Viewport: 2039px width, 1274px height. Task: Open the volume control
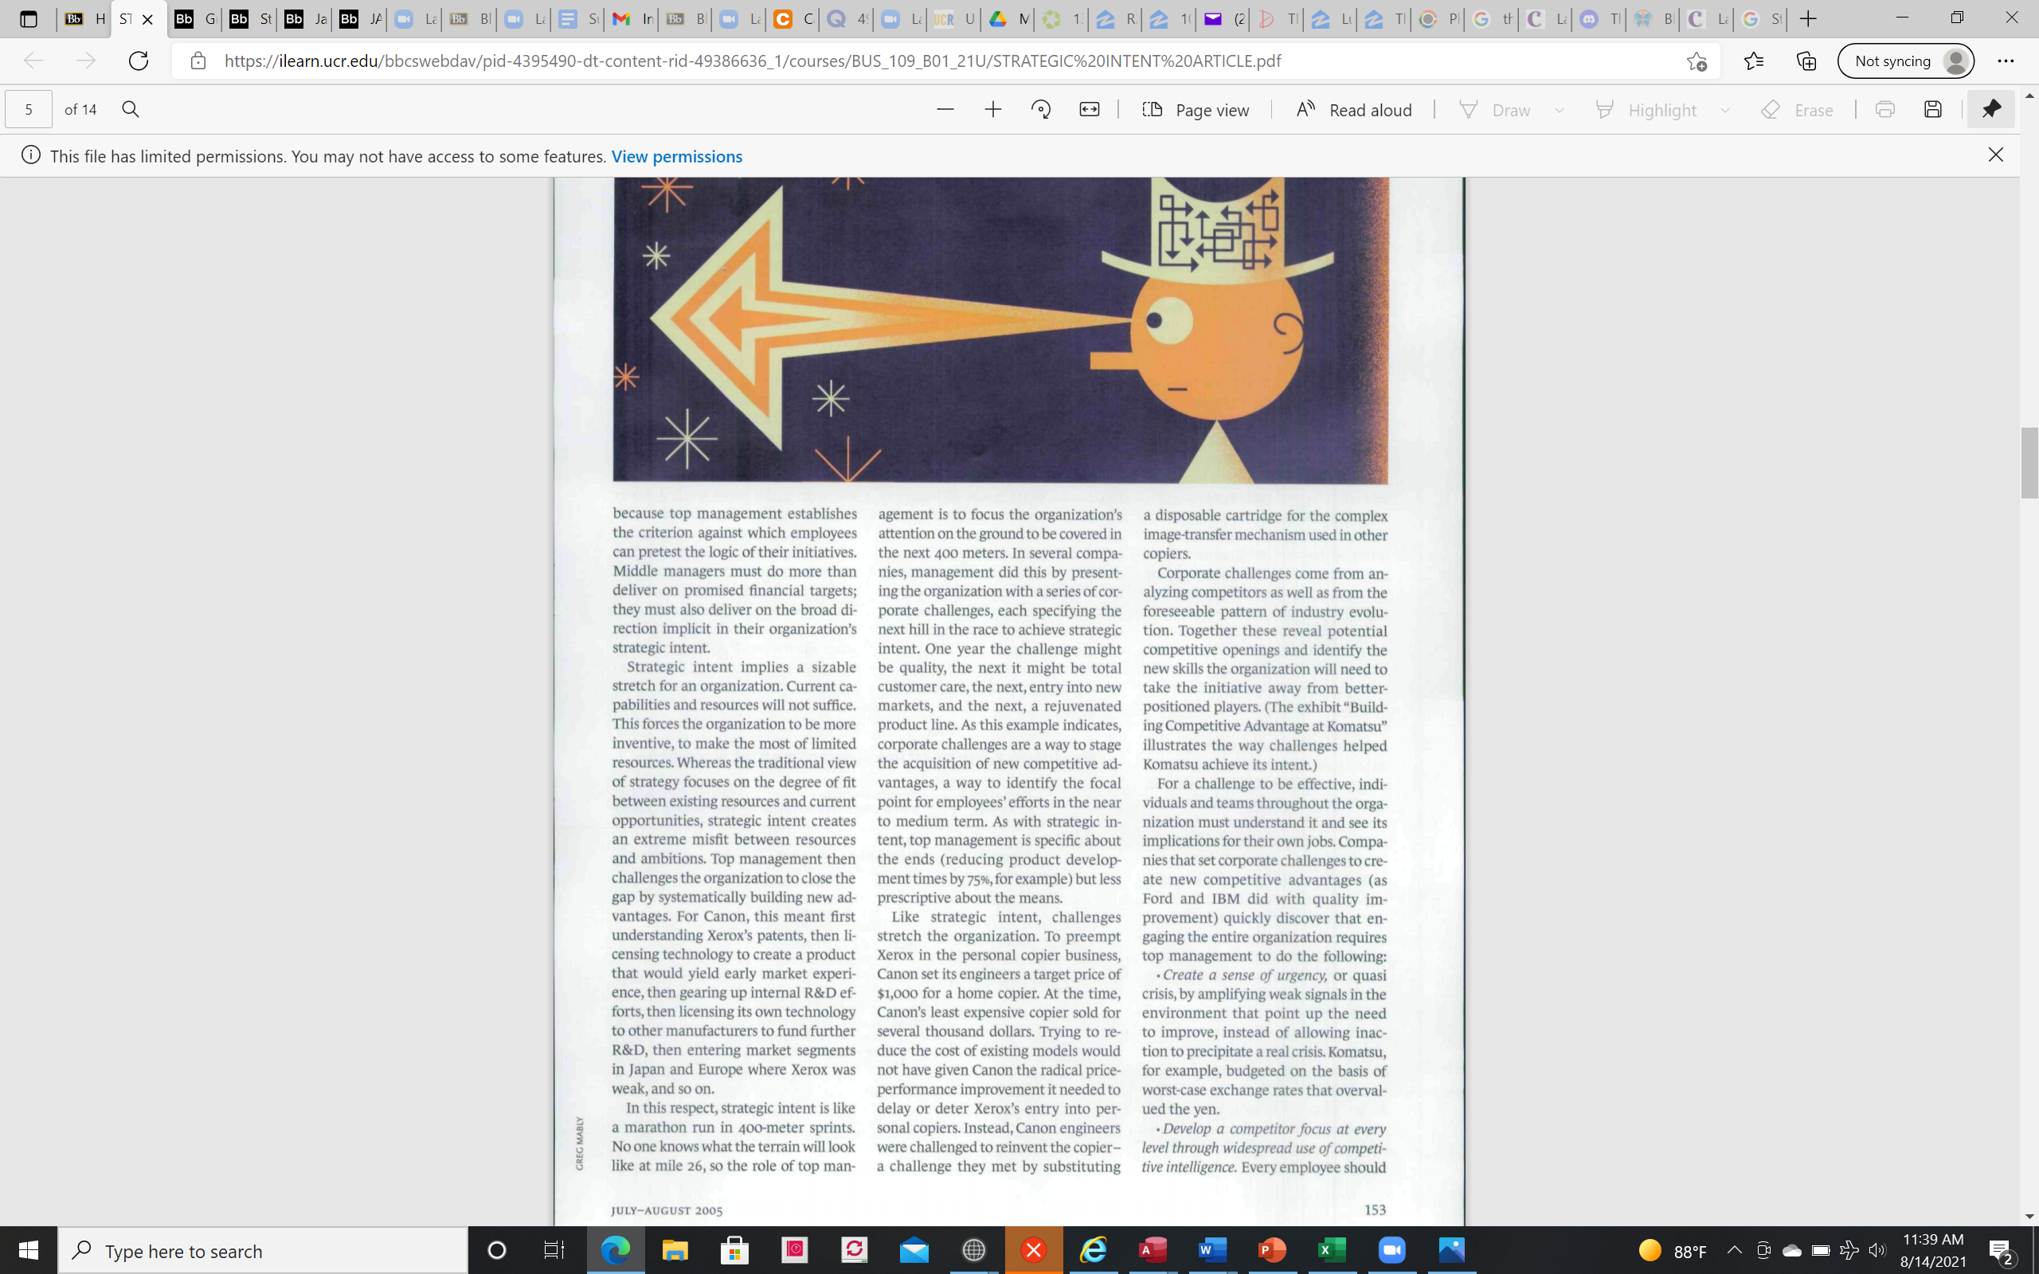(1877, 1250)
